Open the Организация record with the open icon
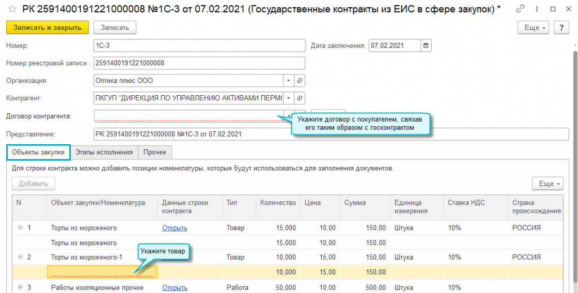Screen dimensions: 578x293 (x=300, y=81)
